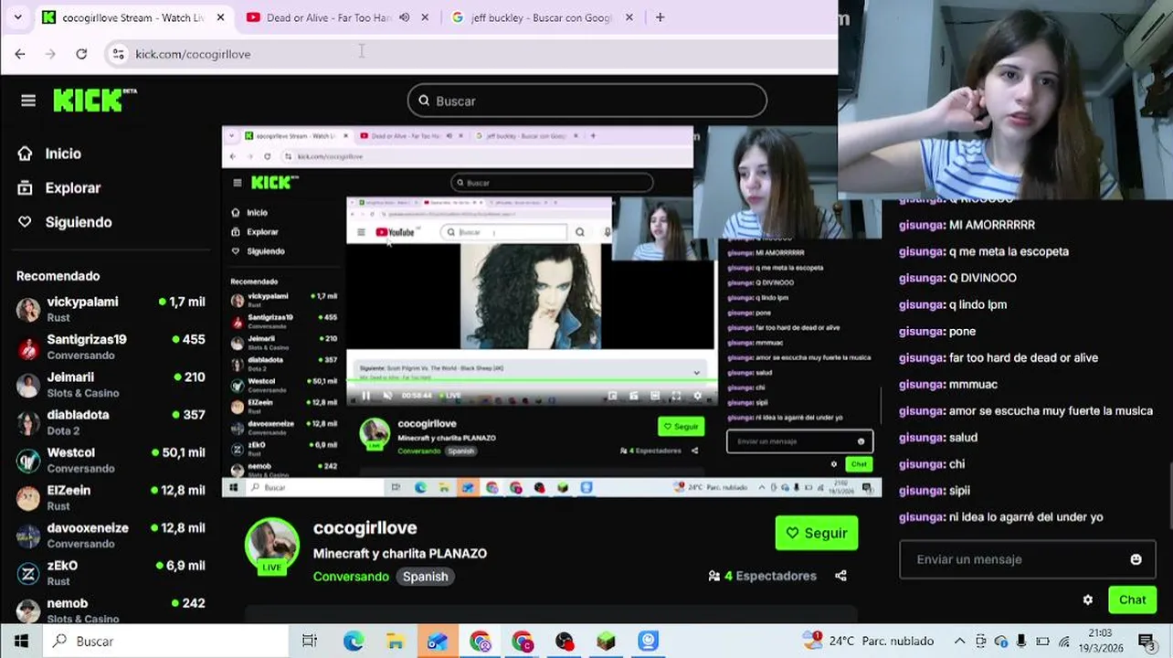Click the 4 Espectadores viewer count
The height and width of the screenshot is (658, 1173).
click(x=763, y=576)
